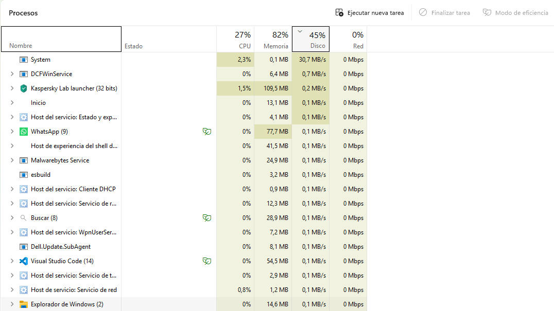Expand the WhatsApp (9) process tree
This screenshot has width=554, height=311.
click(x=12, y=132)
